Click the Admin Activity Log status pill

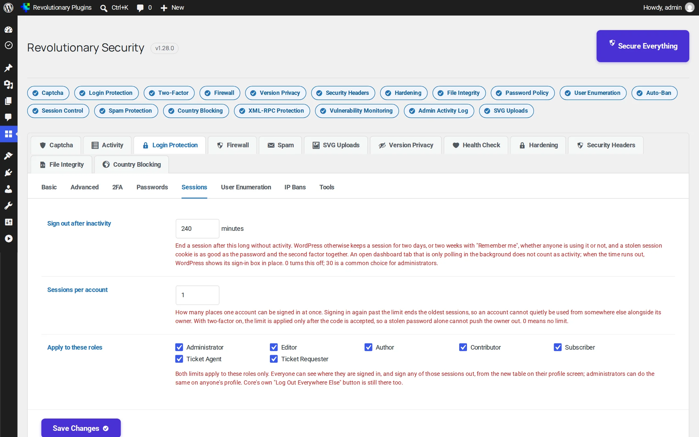(439, 111)
